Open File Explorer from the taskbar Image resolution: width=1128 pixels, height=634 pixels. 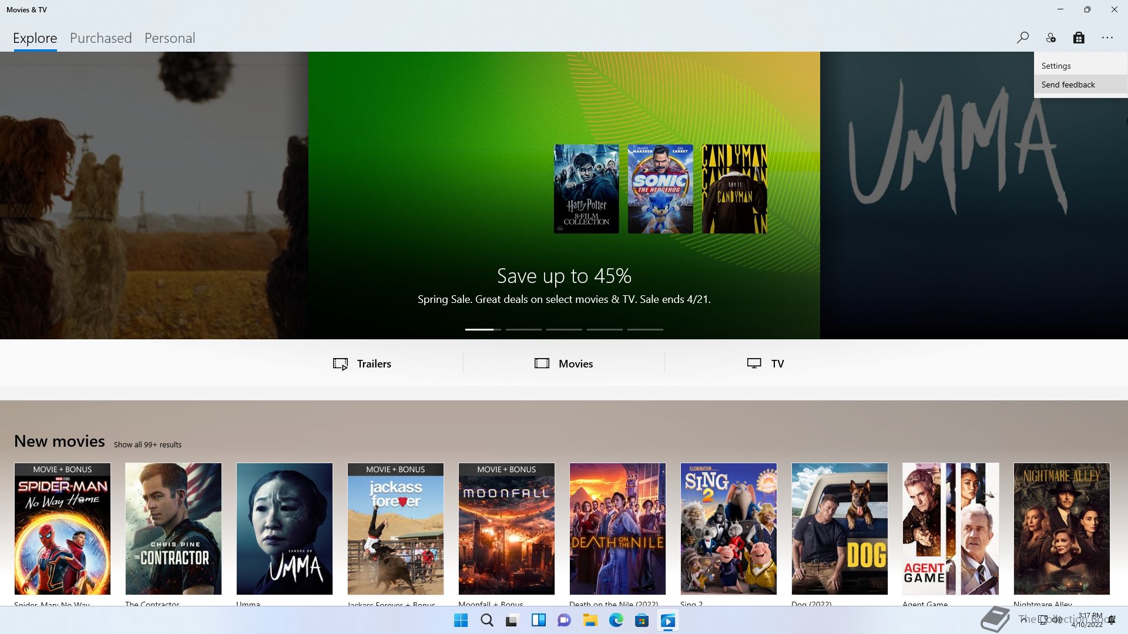coord(590,620)
